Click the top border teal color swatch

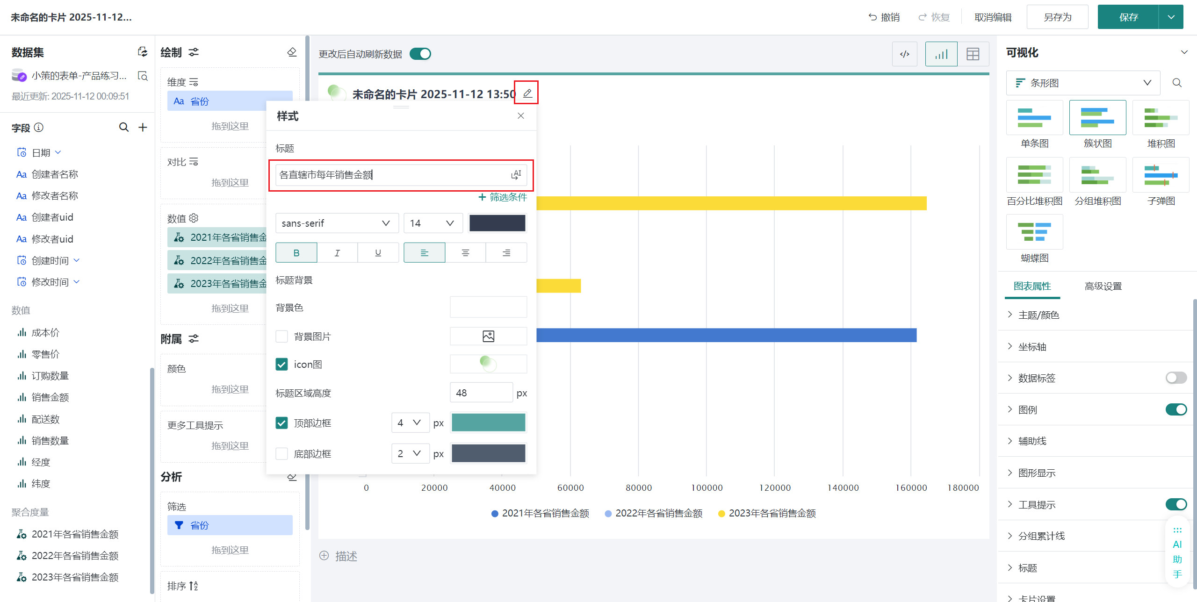click(x=488, y=423)
